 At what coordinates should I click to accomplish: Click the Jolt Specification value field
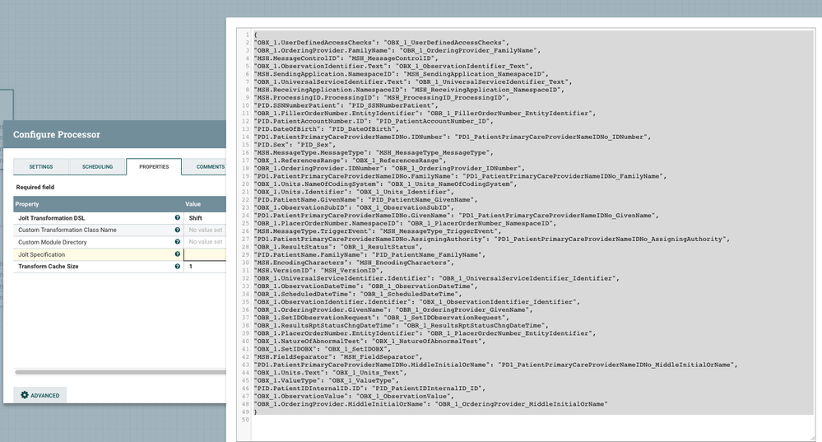coord(205,254)
